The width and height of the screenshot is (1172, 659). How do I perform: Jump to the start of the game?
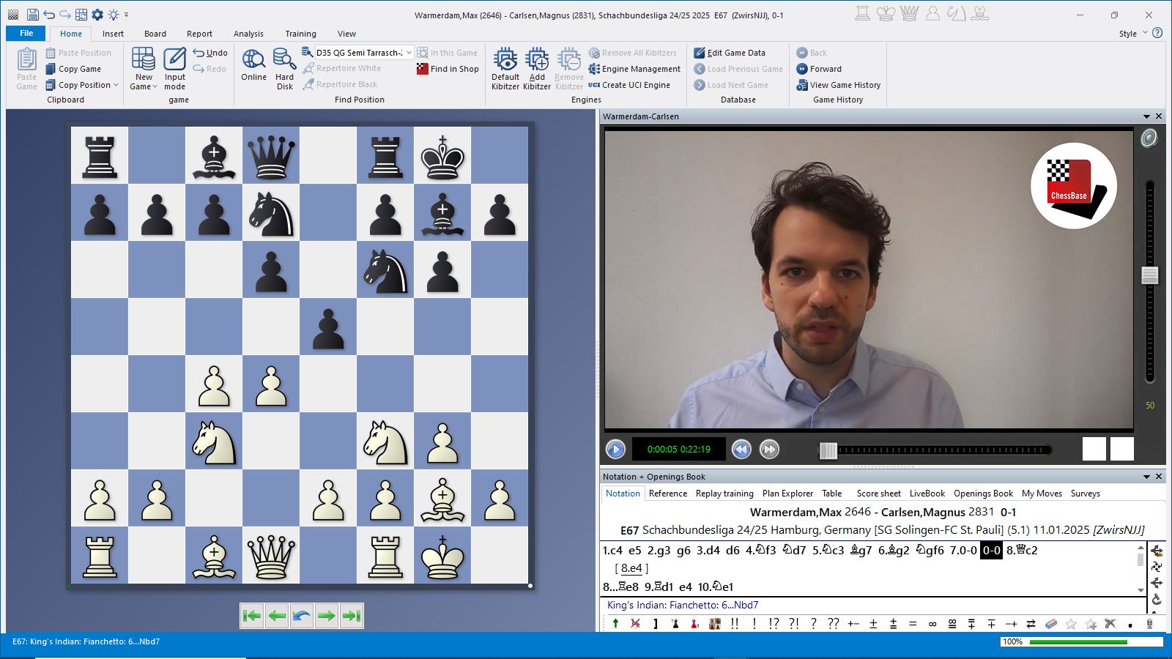252,616
